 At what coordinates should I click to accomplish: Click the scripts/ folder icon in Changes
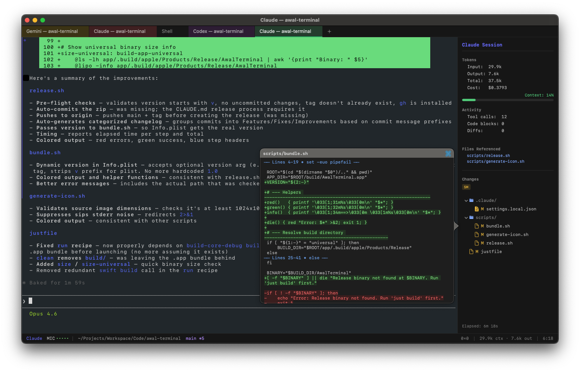(471, 217)
